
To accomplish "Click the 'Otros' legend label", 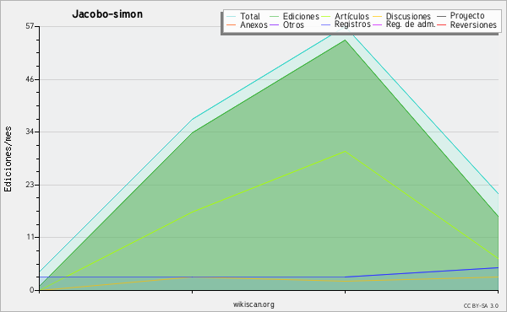I will pyautogui.click(x=293, y=24).
